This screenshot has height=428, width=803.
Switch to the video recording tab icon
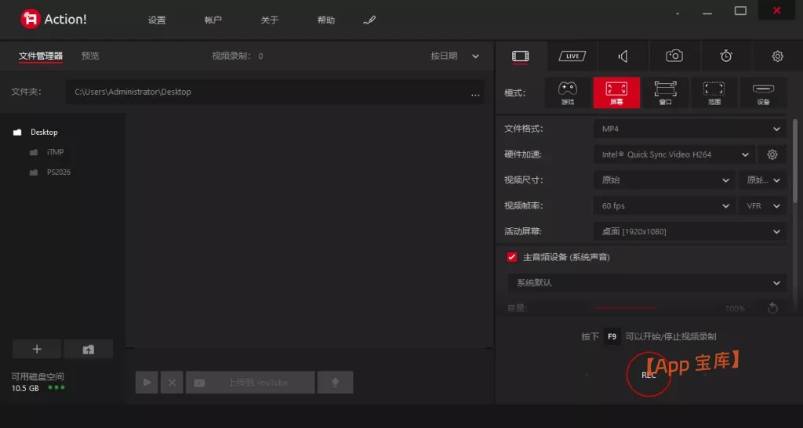[521, 56]
